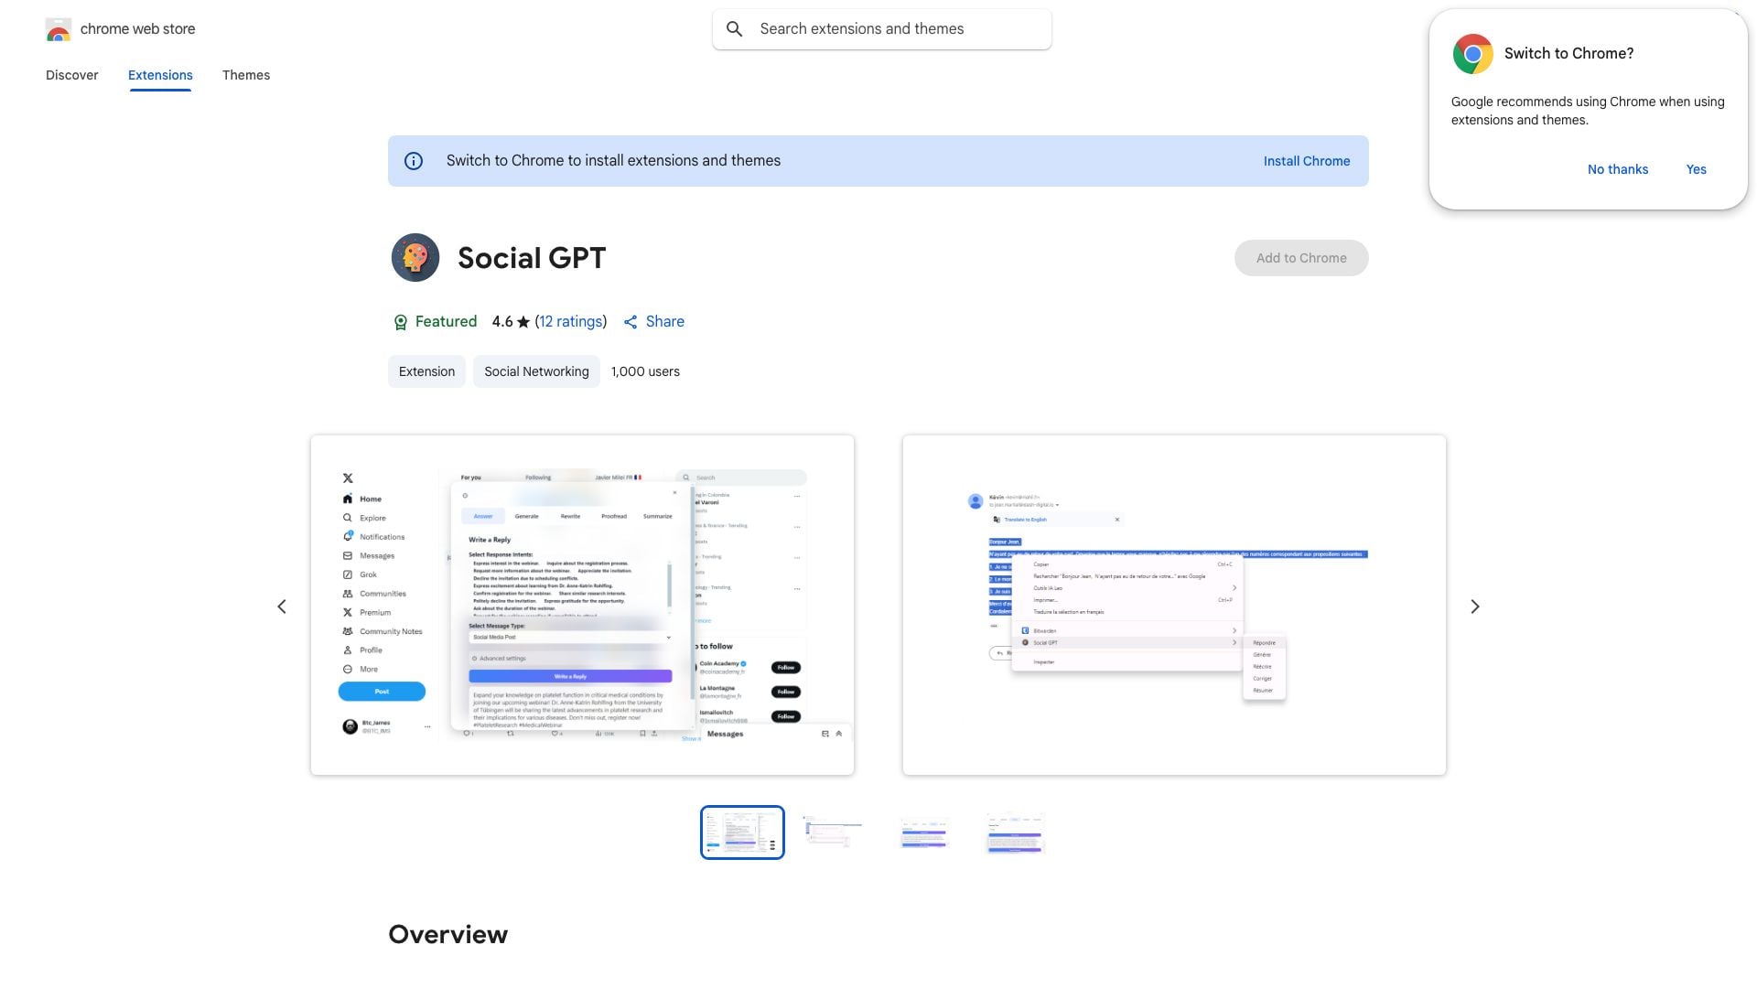Viewport: 1757px width, 988px height.
Task: Click the Featured badge icon
Action: pos(400,322)
